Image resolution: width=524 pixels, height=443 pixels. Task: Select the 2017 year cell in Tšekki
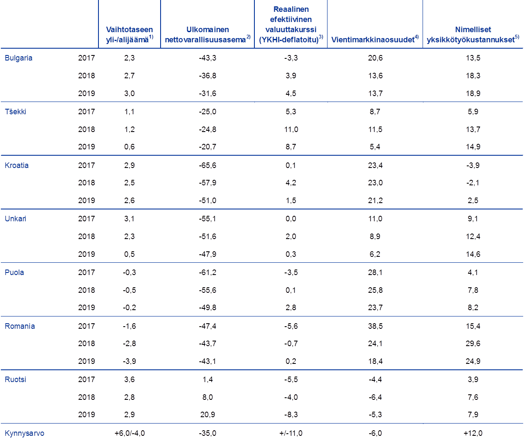pyautogui.click(x=87, y=112)
